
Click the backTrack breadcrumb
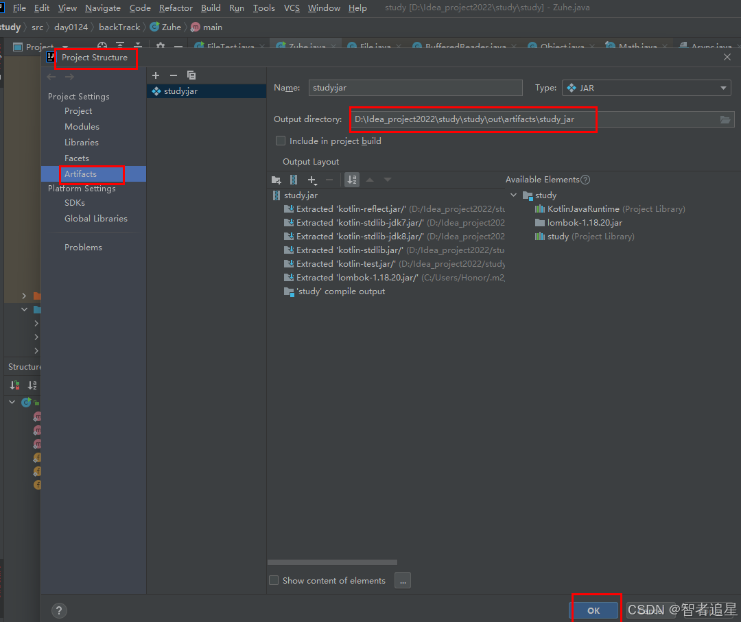coord(119,27)
